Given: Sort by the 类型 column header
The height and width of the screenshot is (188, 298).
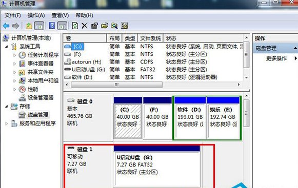Looking at the screenshot, I should (x=130, y=38).
